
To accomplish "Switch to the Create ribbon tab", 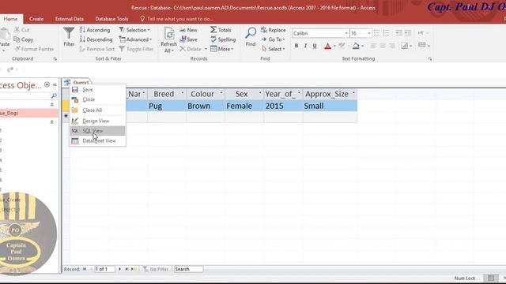I will (36, 19).
